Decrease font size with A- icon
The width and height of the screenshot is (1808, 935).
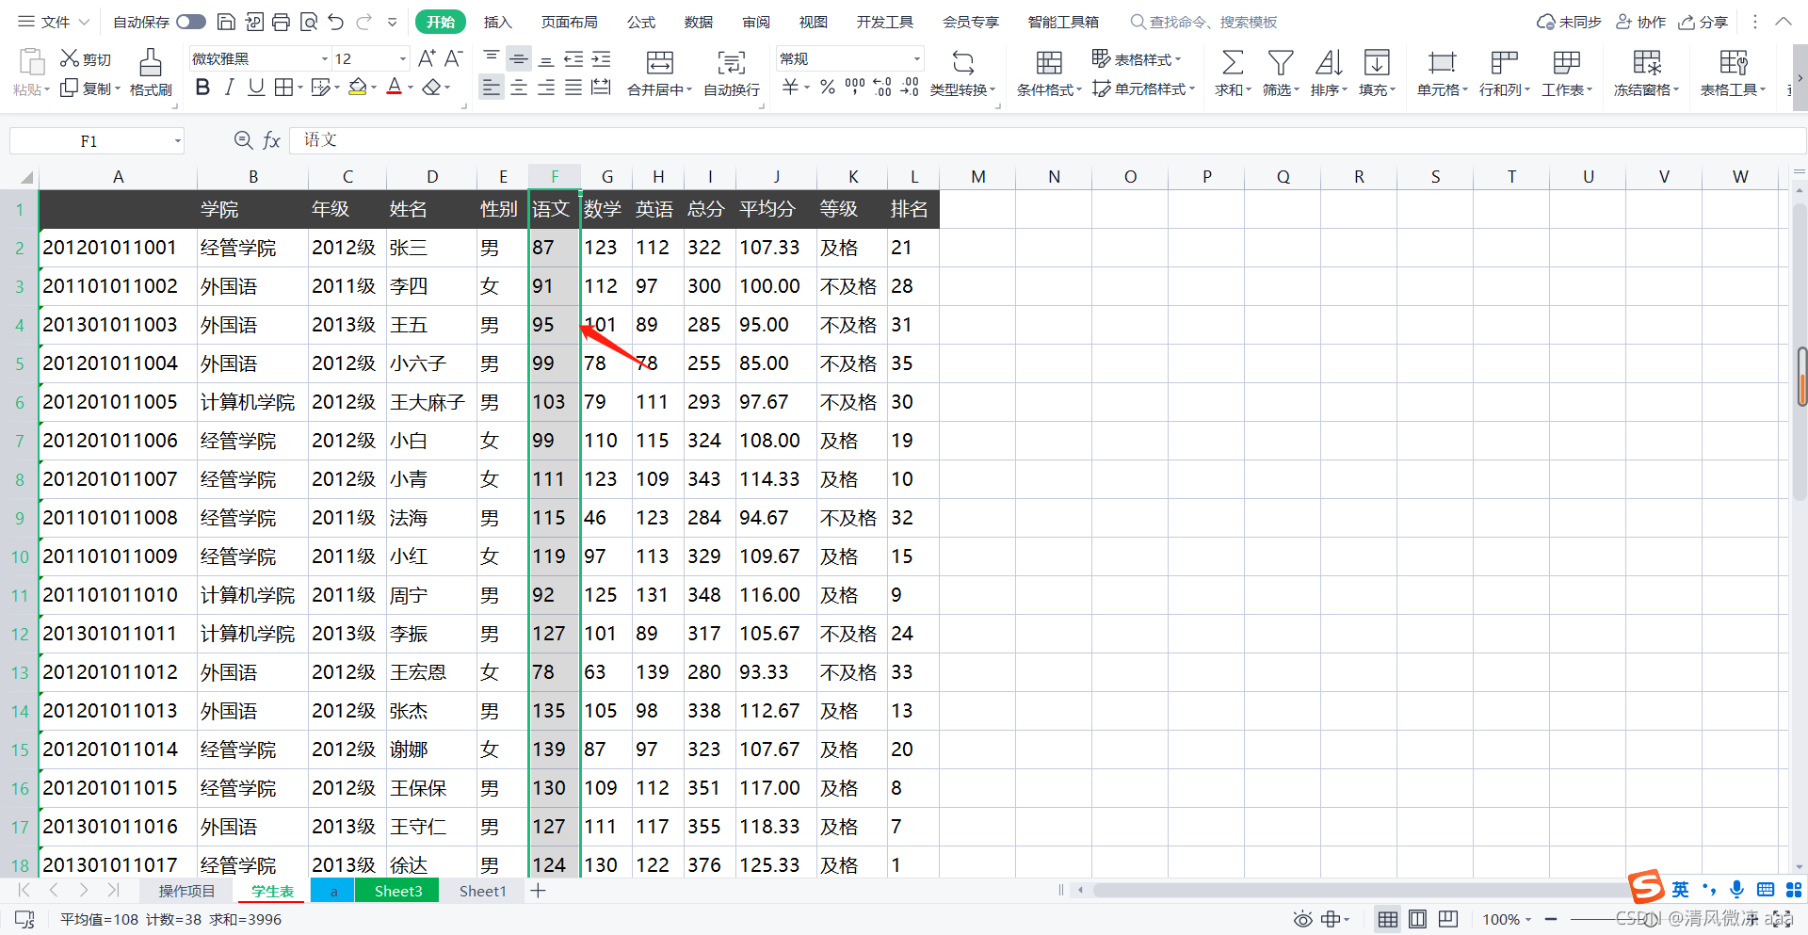[x=453, y=58]
